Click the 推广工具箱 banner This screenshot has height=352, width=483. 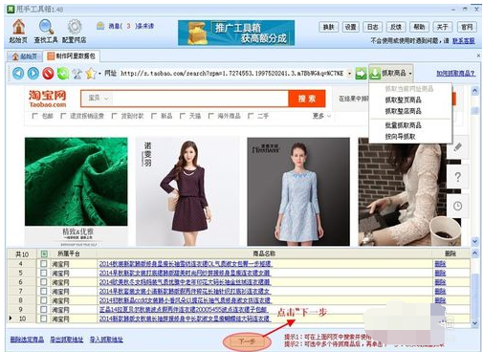(x=236, y=33)
